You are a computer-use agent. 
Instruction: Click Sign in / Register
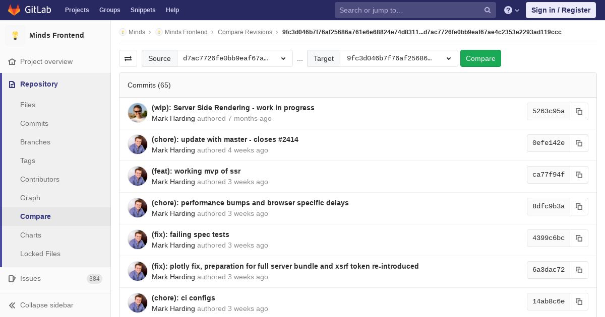pos(561,10)
